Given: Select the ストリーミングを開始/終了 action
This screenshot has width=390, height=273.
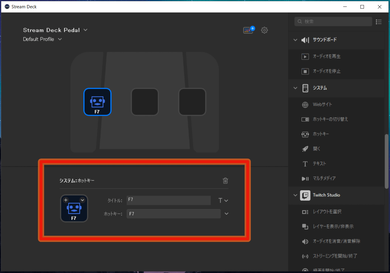Looking at the screenshot, I should click(336, 256).
